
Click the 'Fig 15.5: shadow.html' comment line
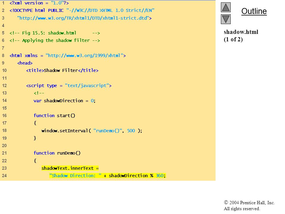[55, 33]
